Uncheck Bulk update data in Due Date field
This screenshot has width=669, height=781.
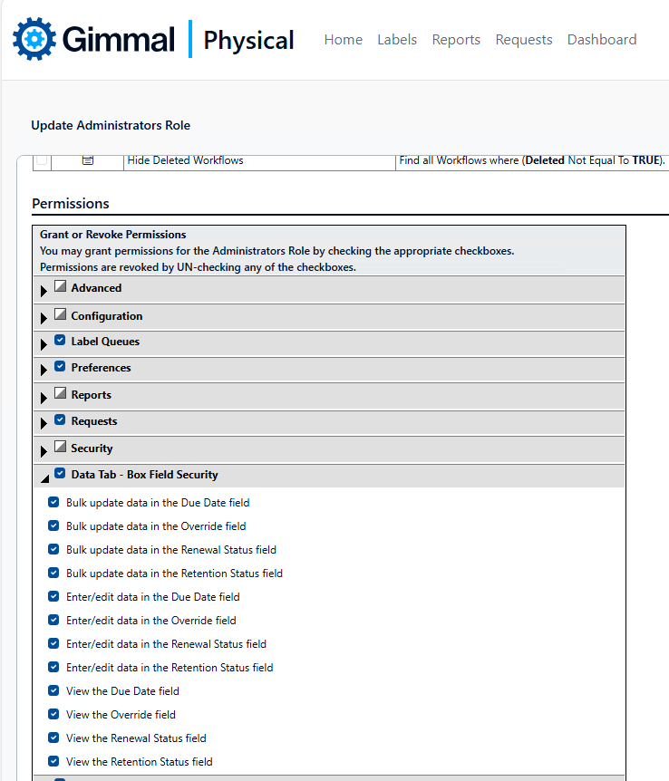(53, 502)
